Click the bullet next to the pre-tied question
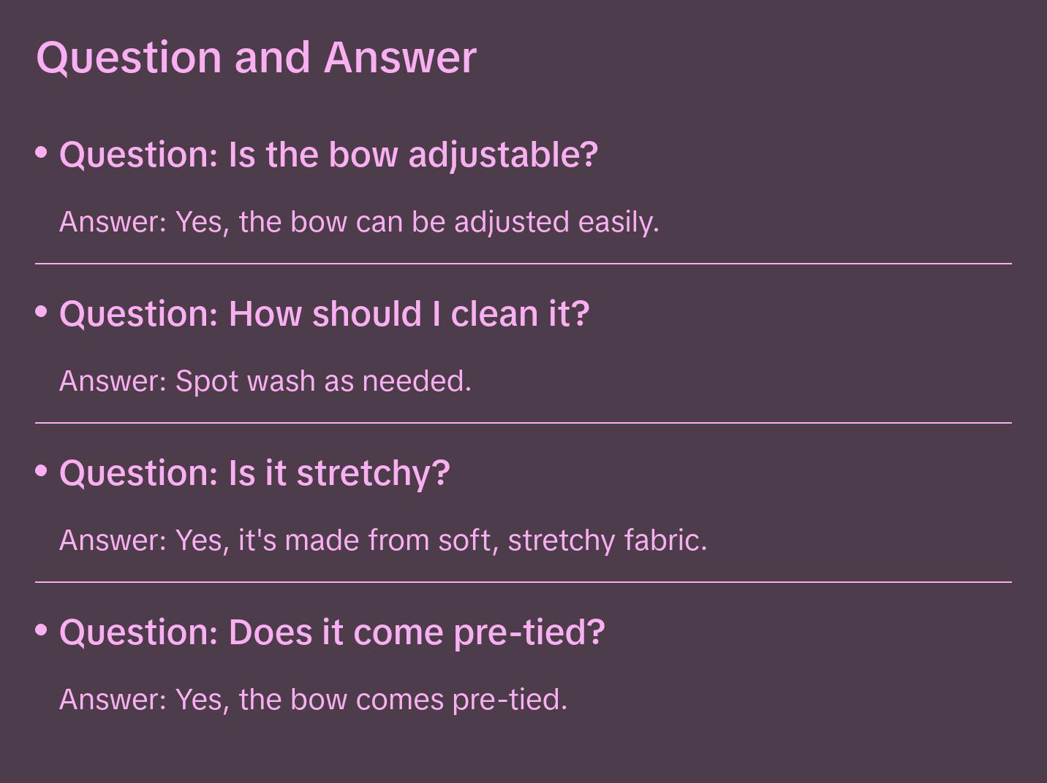1047x783 pixels. point(42,630)
